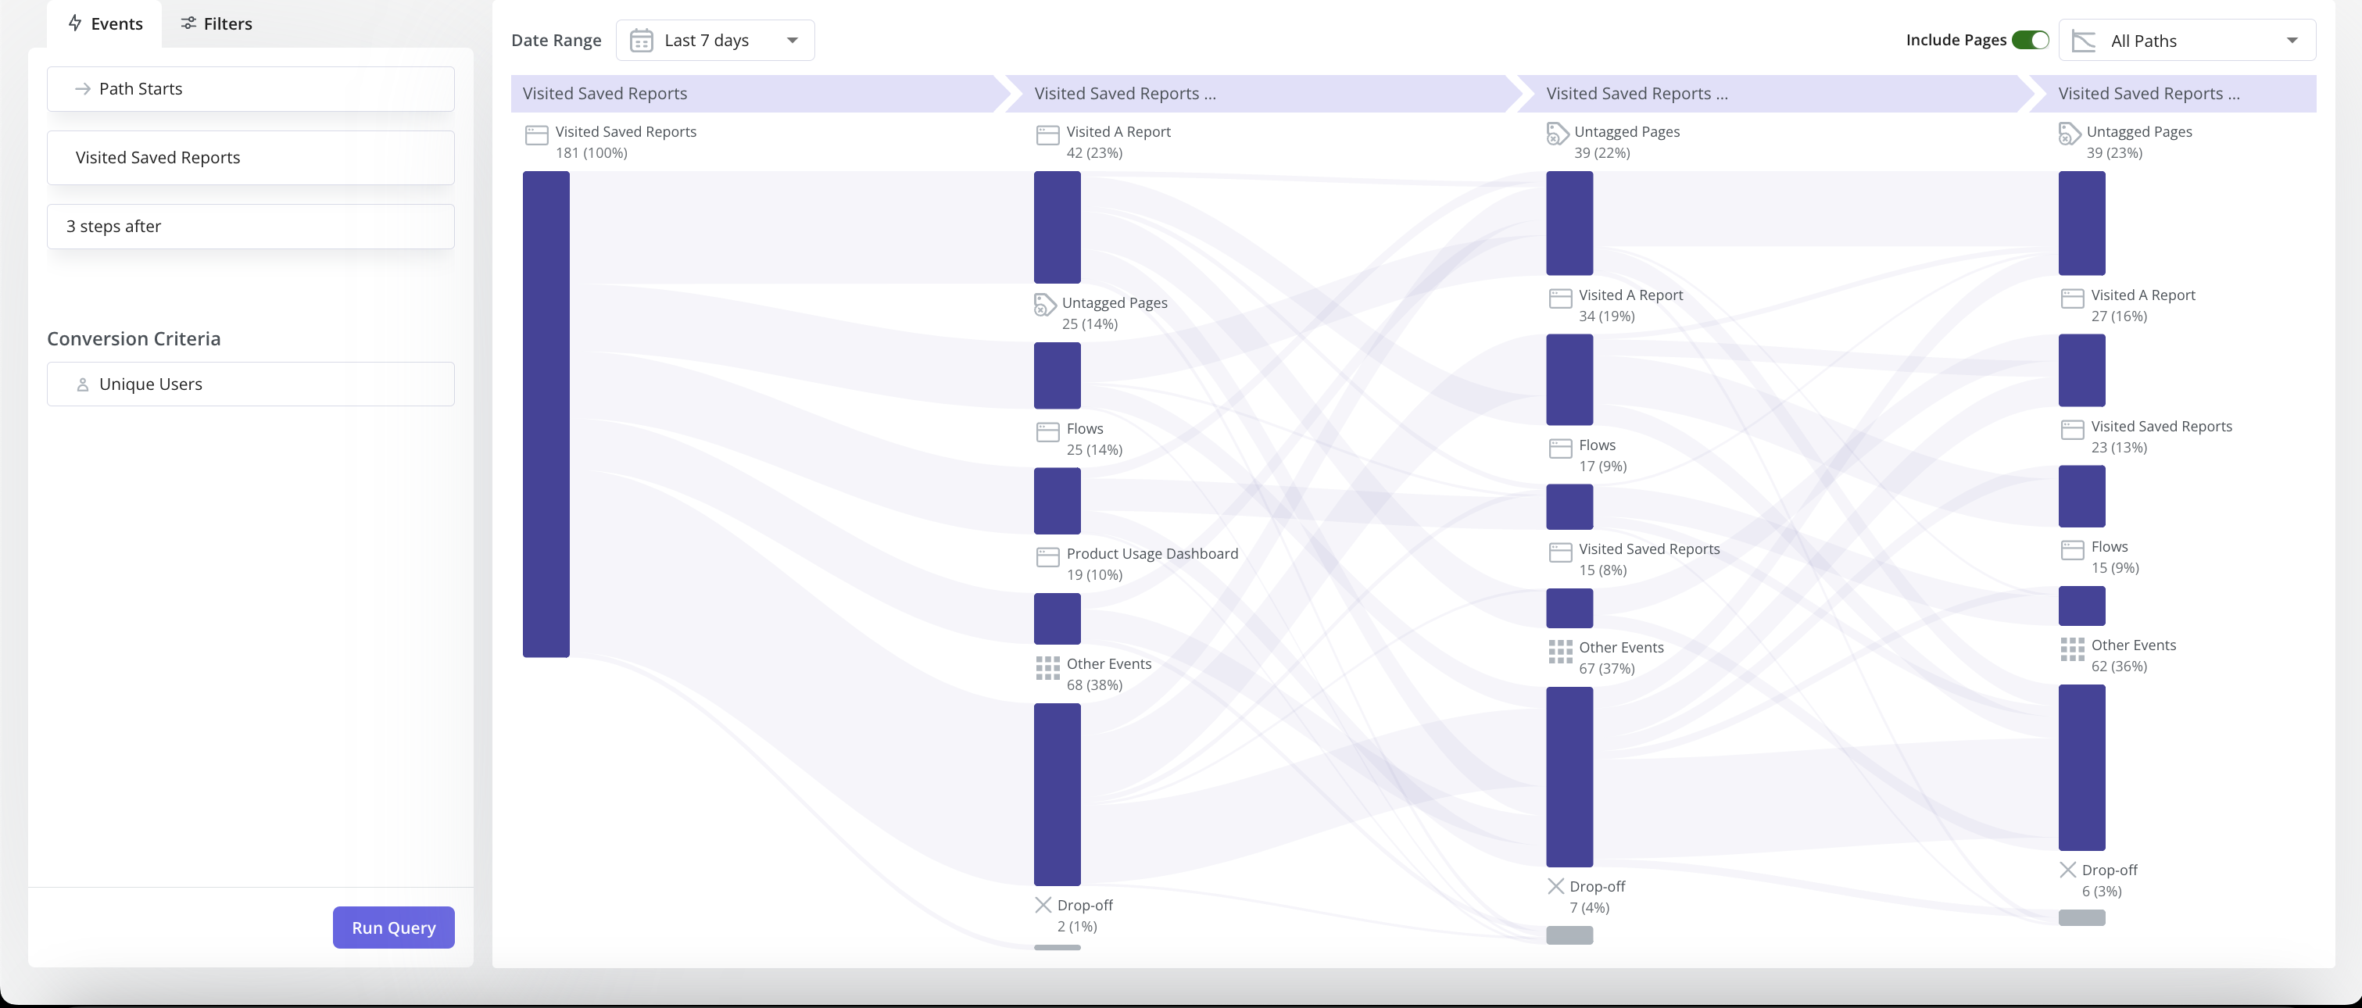Disable the Include Pages toggle
2362x1008 pixels.
point(2032,39)
